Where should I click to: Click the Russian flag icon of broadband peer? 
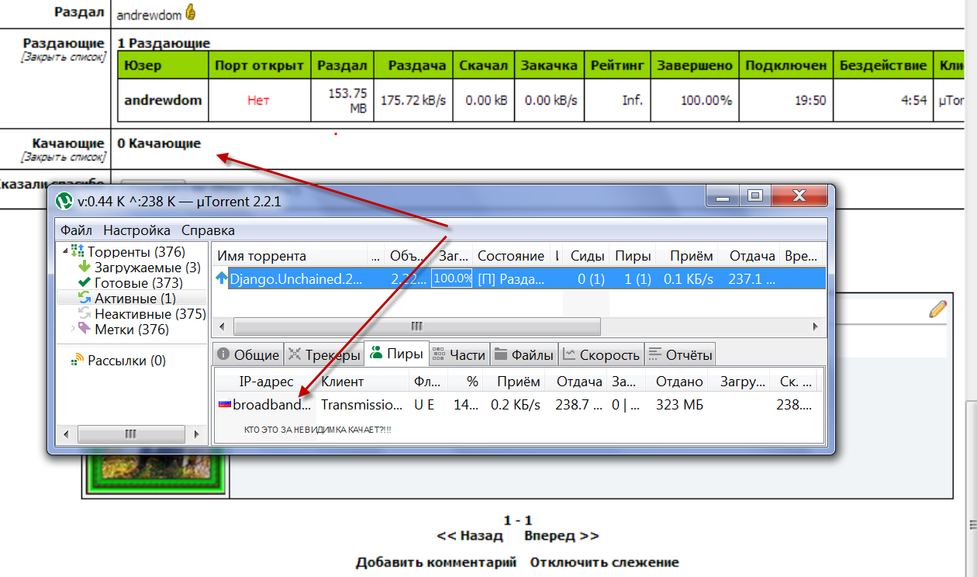pyautogui.click(x=225, y=404)
